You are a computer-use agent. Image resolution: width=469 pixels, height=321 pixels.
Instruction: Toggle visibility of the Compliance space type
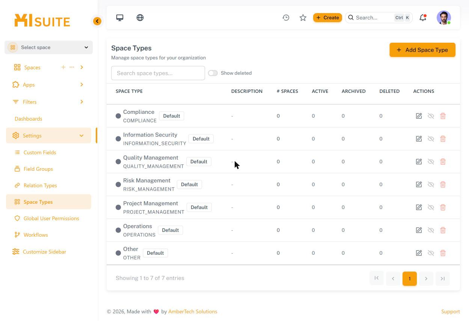[x=431, y=116]
